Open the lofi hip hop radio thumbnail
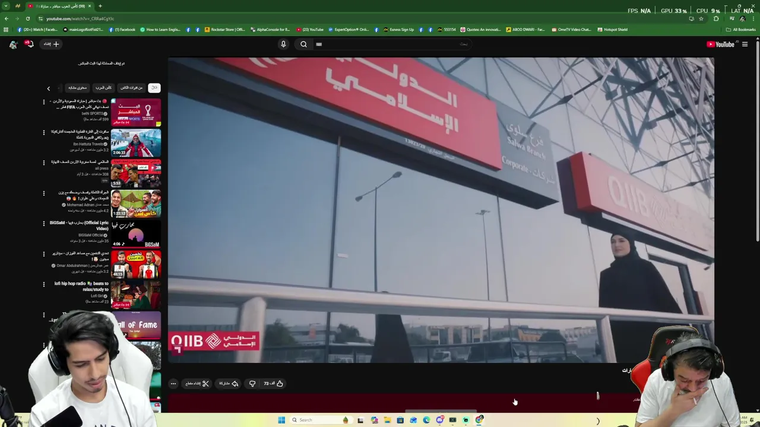The width and height of the screenshot is (760, 427). coord(136,295)
